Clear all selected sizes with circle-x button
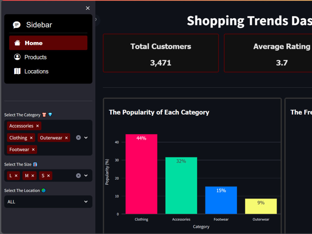This screenshot has width=312, height=234. point(78,175)
